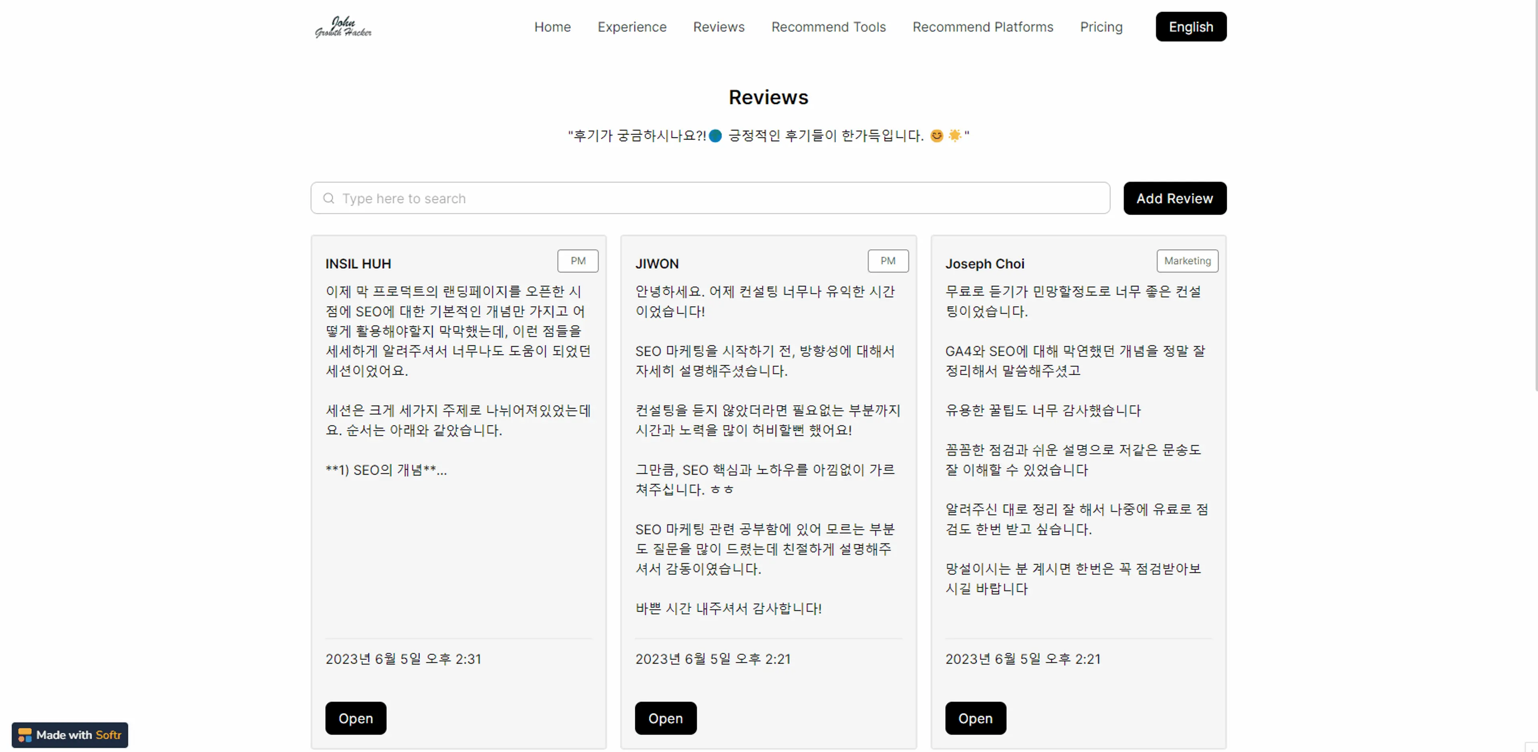Switch language with the English button
The height and width of the screenshot is (752, 1538).
coord(1190,27)
